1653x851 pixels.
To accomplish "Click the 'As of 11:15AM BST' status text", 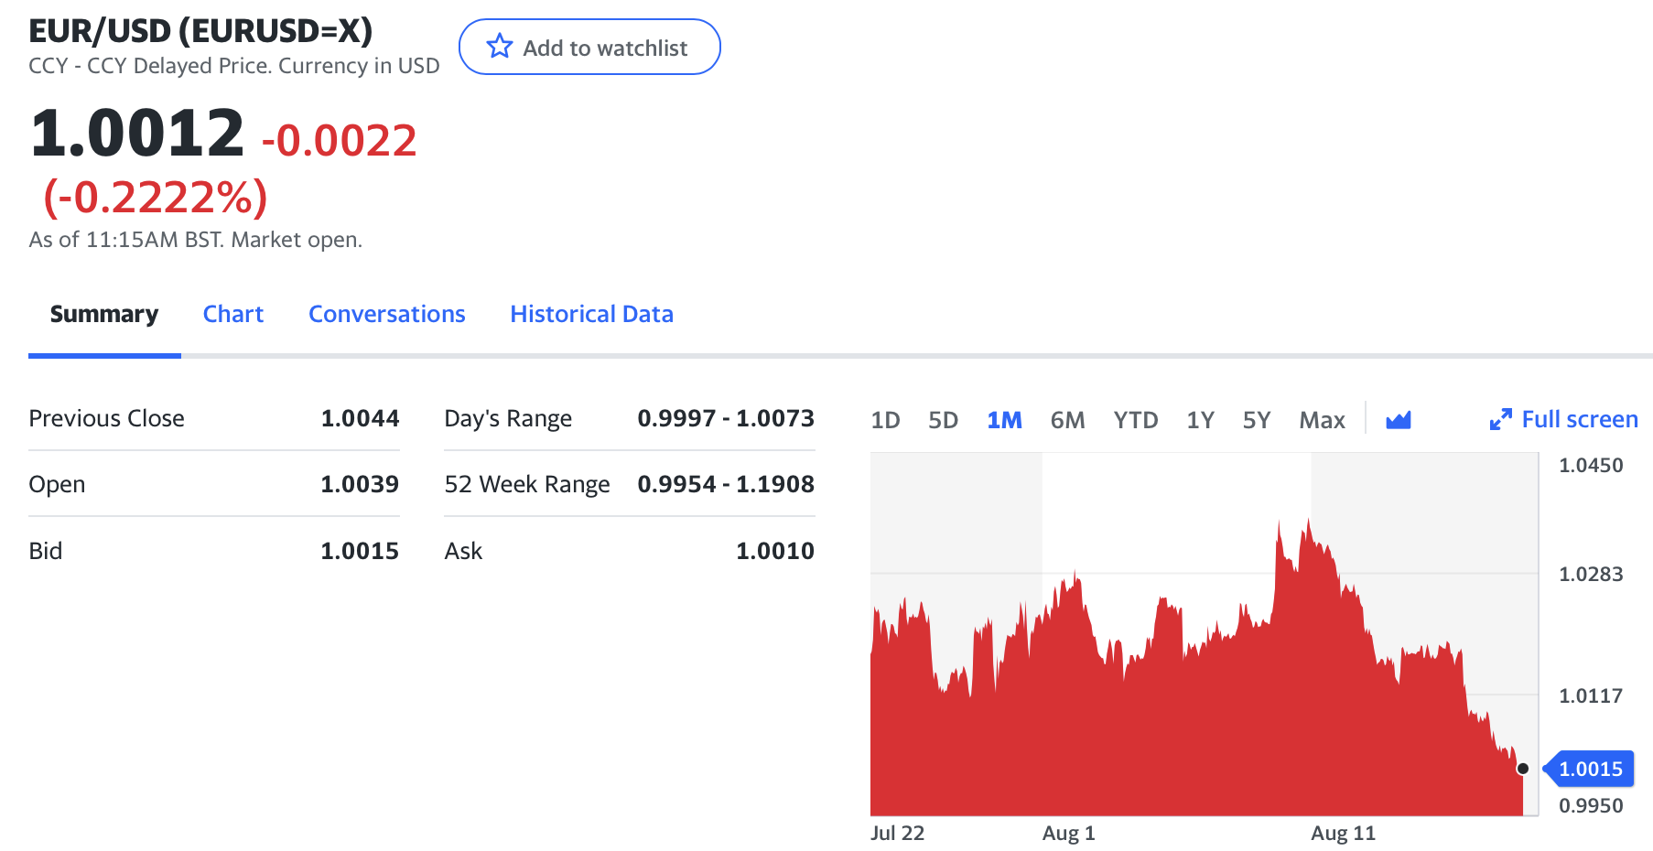I will point(196,240).
